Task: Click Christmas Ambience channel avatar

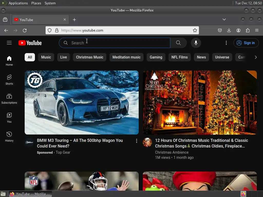Action: point(147,142)
